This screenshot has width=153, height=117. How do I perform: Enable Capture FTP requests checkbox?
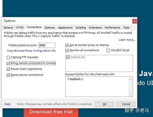click(8, 57)
